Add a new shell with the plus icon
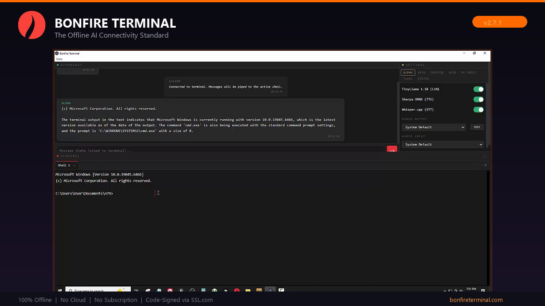The height and width of the screenshot is (306, 545). click(486, 165)
